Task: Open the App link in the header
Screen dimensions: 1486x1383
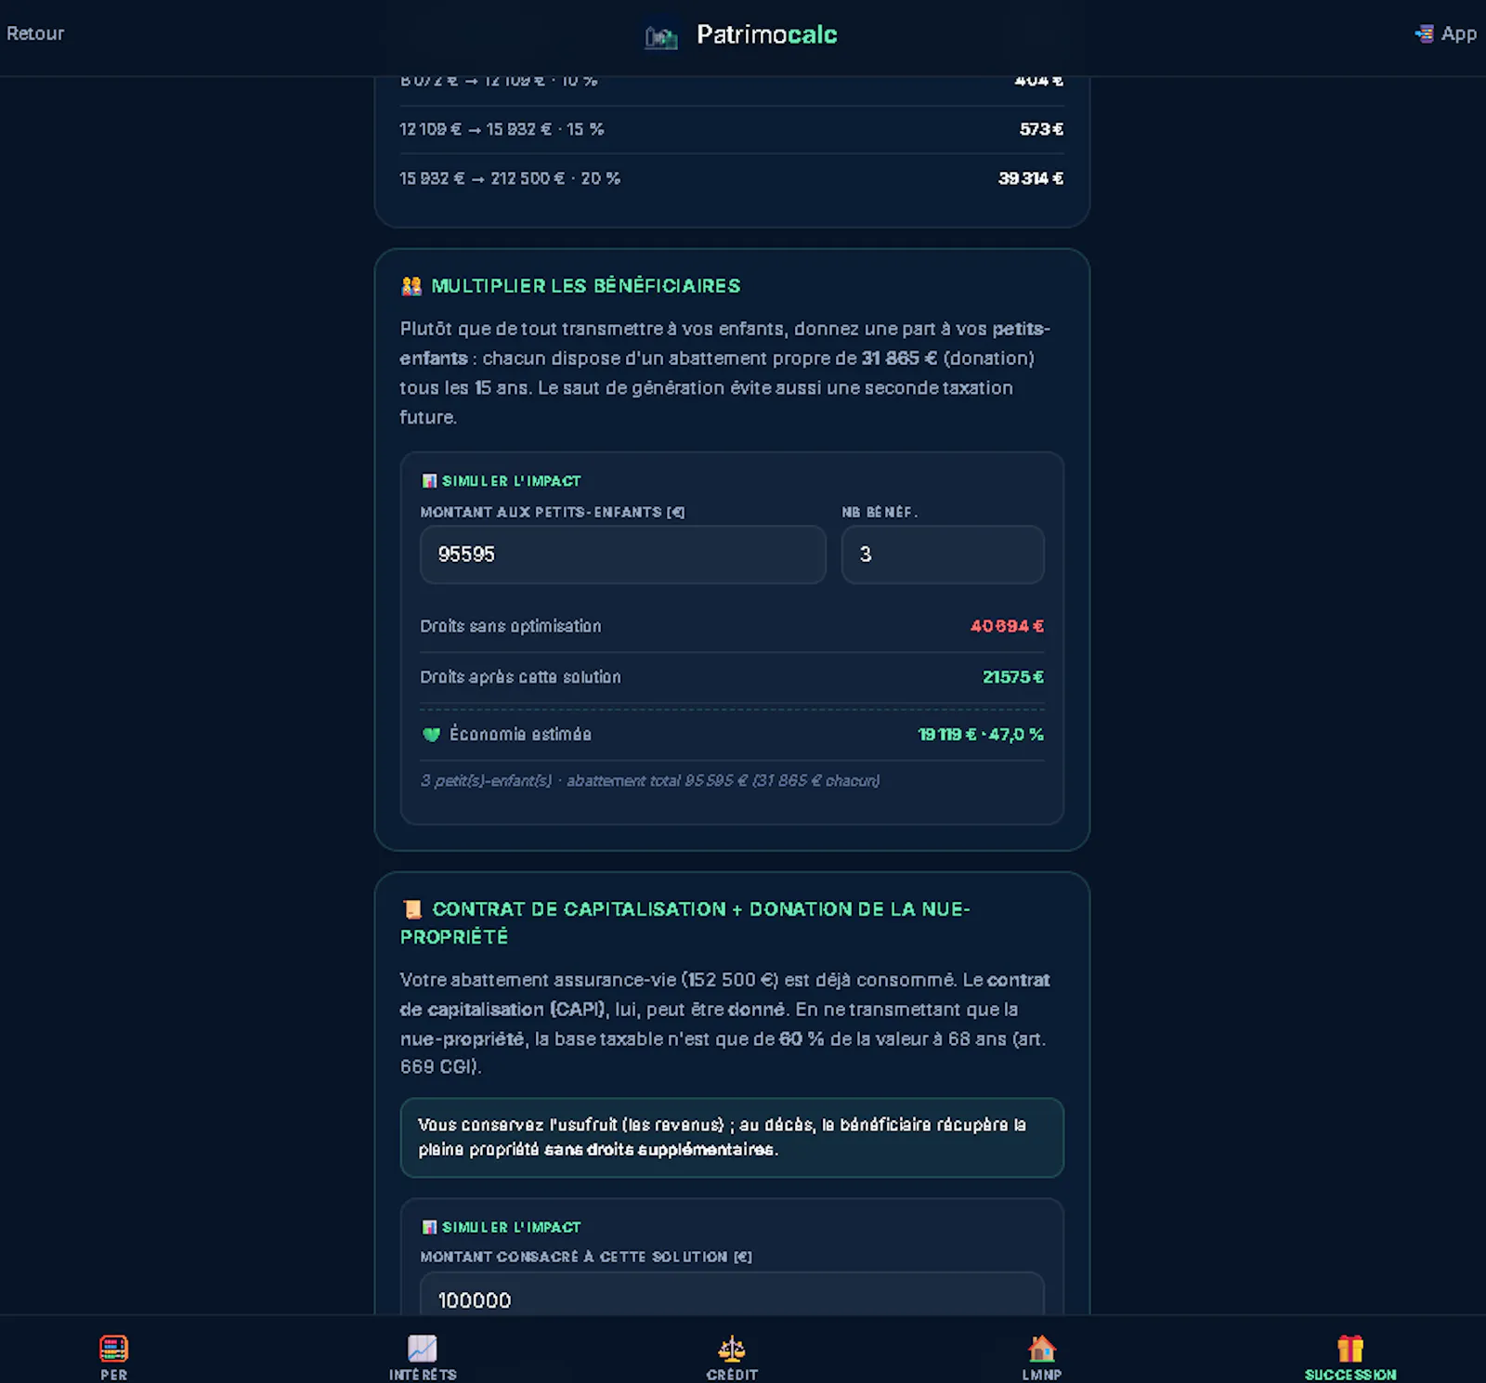Action: tap(1445, 33)
